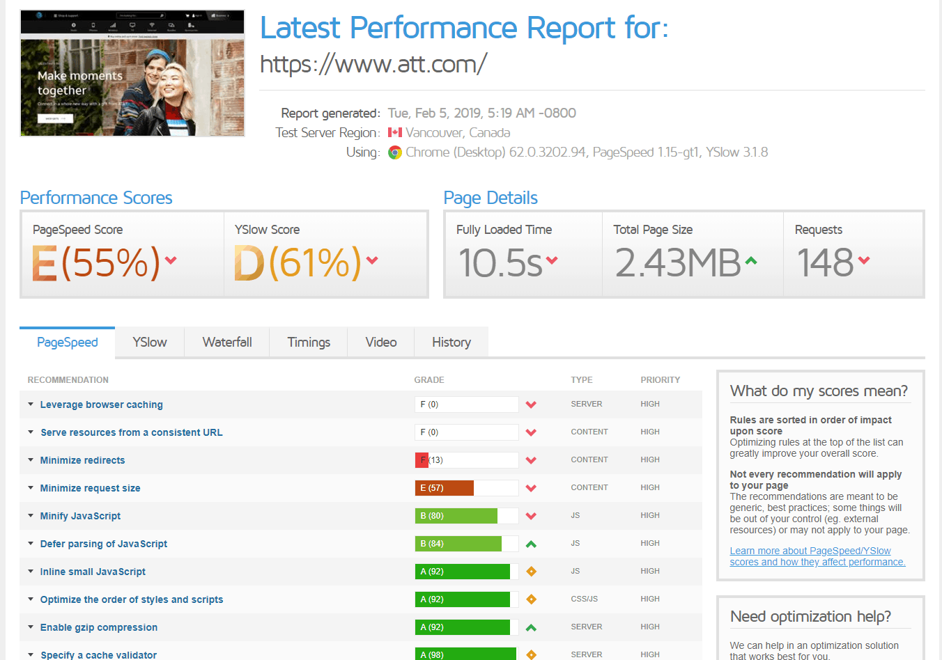The height and width of the screenshot is (660, 942).
Task: Click the GRADE column header
Action: (429, 380)
